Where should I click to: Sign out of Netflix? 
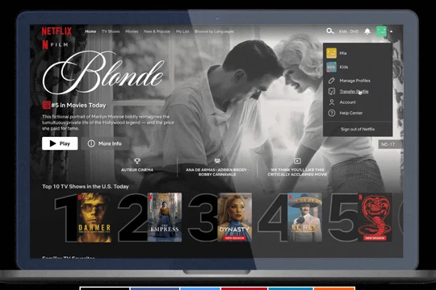pos(358,129)
